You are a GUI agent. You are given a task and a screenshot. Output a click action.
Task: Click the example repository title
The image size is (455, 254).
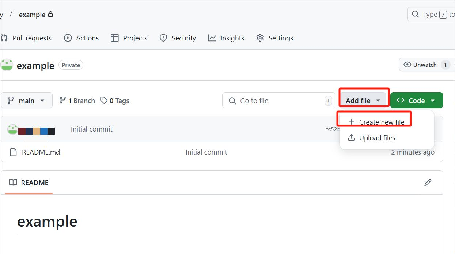click(x=35, y=65)
